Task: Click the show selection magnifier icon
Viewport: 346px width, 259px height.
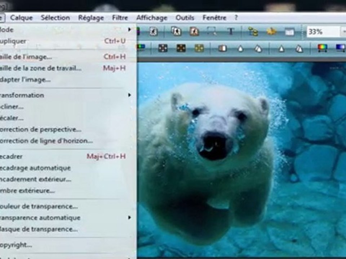Action: click(x=212, y=32)
